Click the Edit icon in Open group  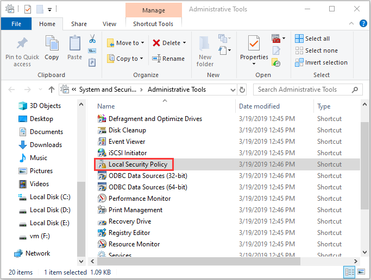pyautogui.click(x=276, y=50)
